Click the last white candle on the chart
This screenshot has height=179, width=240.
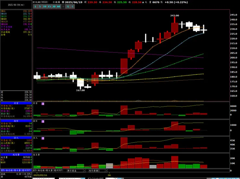(x=204, y=29)
